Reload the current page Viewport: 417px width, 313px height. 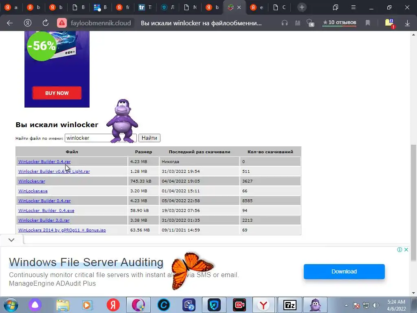tap(46, 23)
